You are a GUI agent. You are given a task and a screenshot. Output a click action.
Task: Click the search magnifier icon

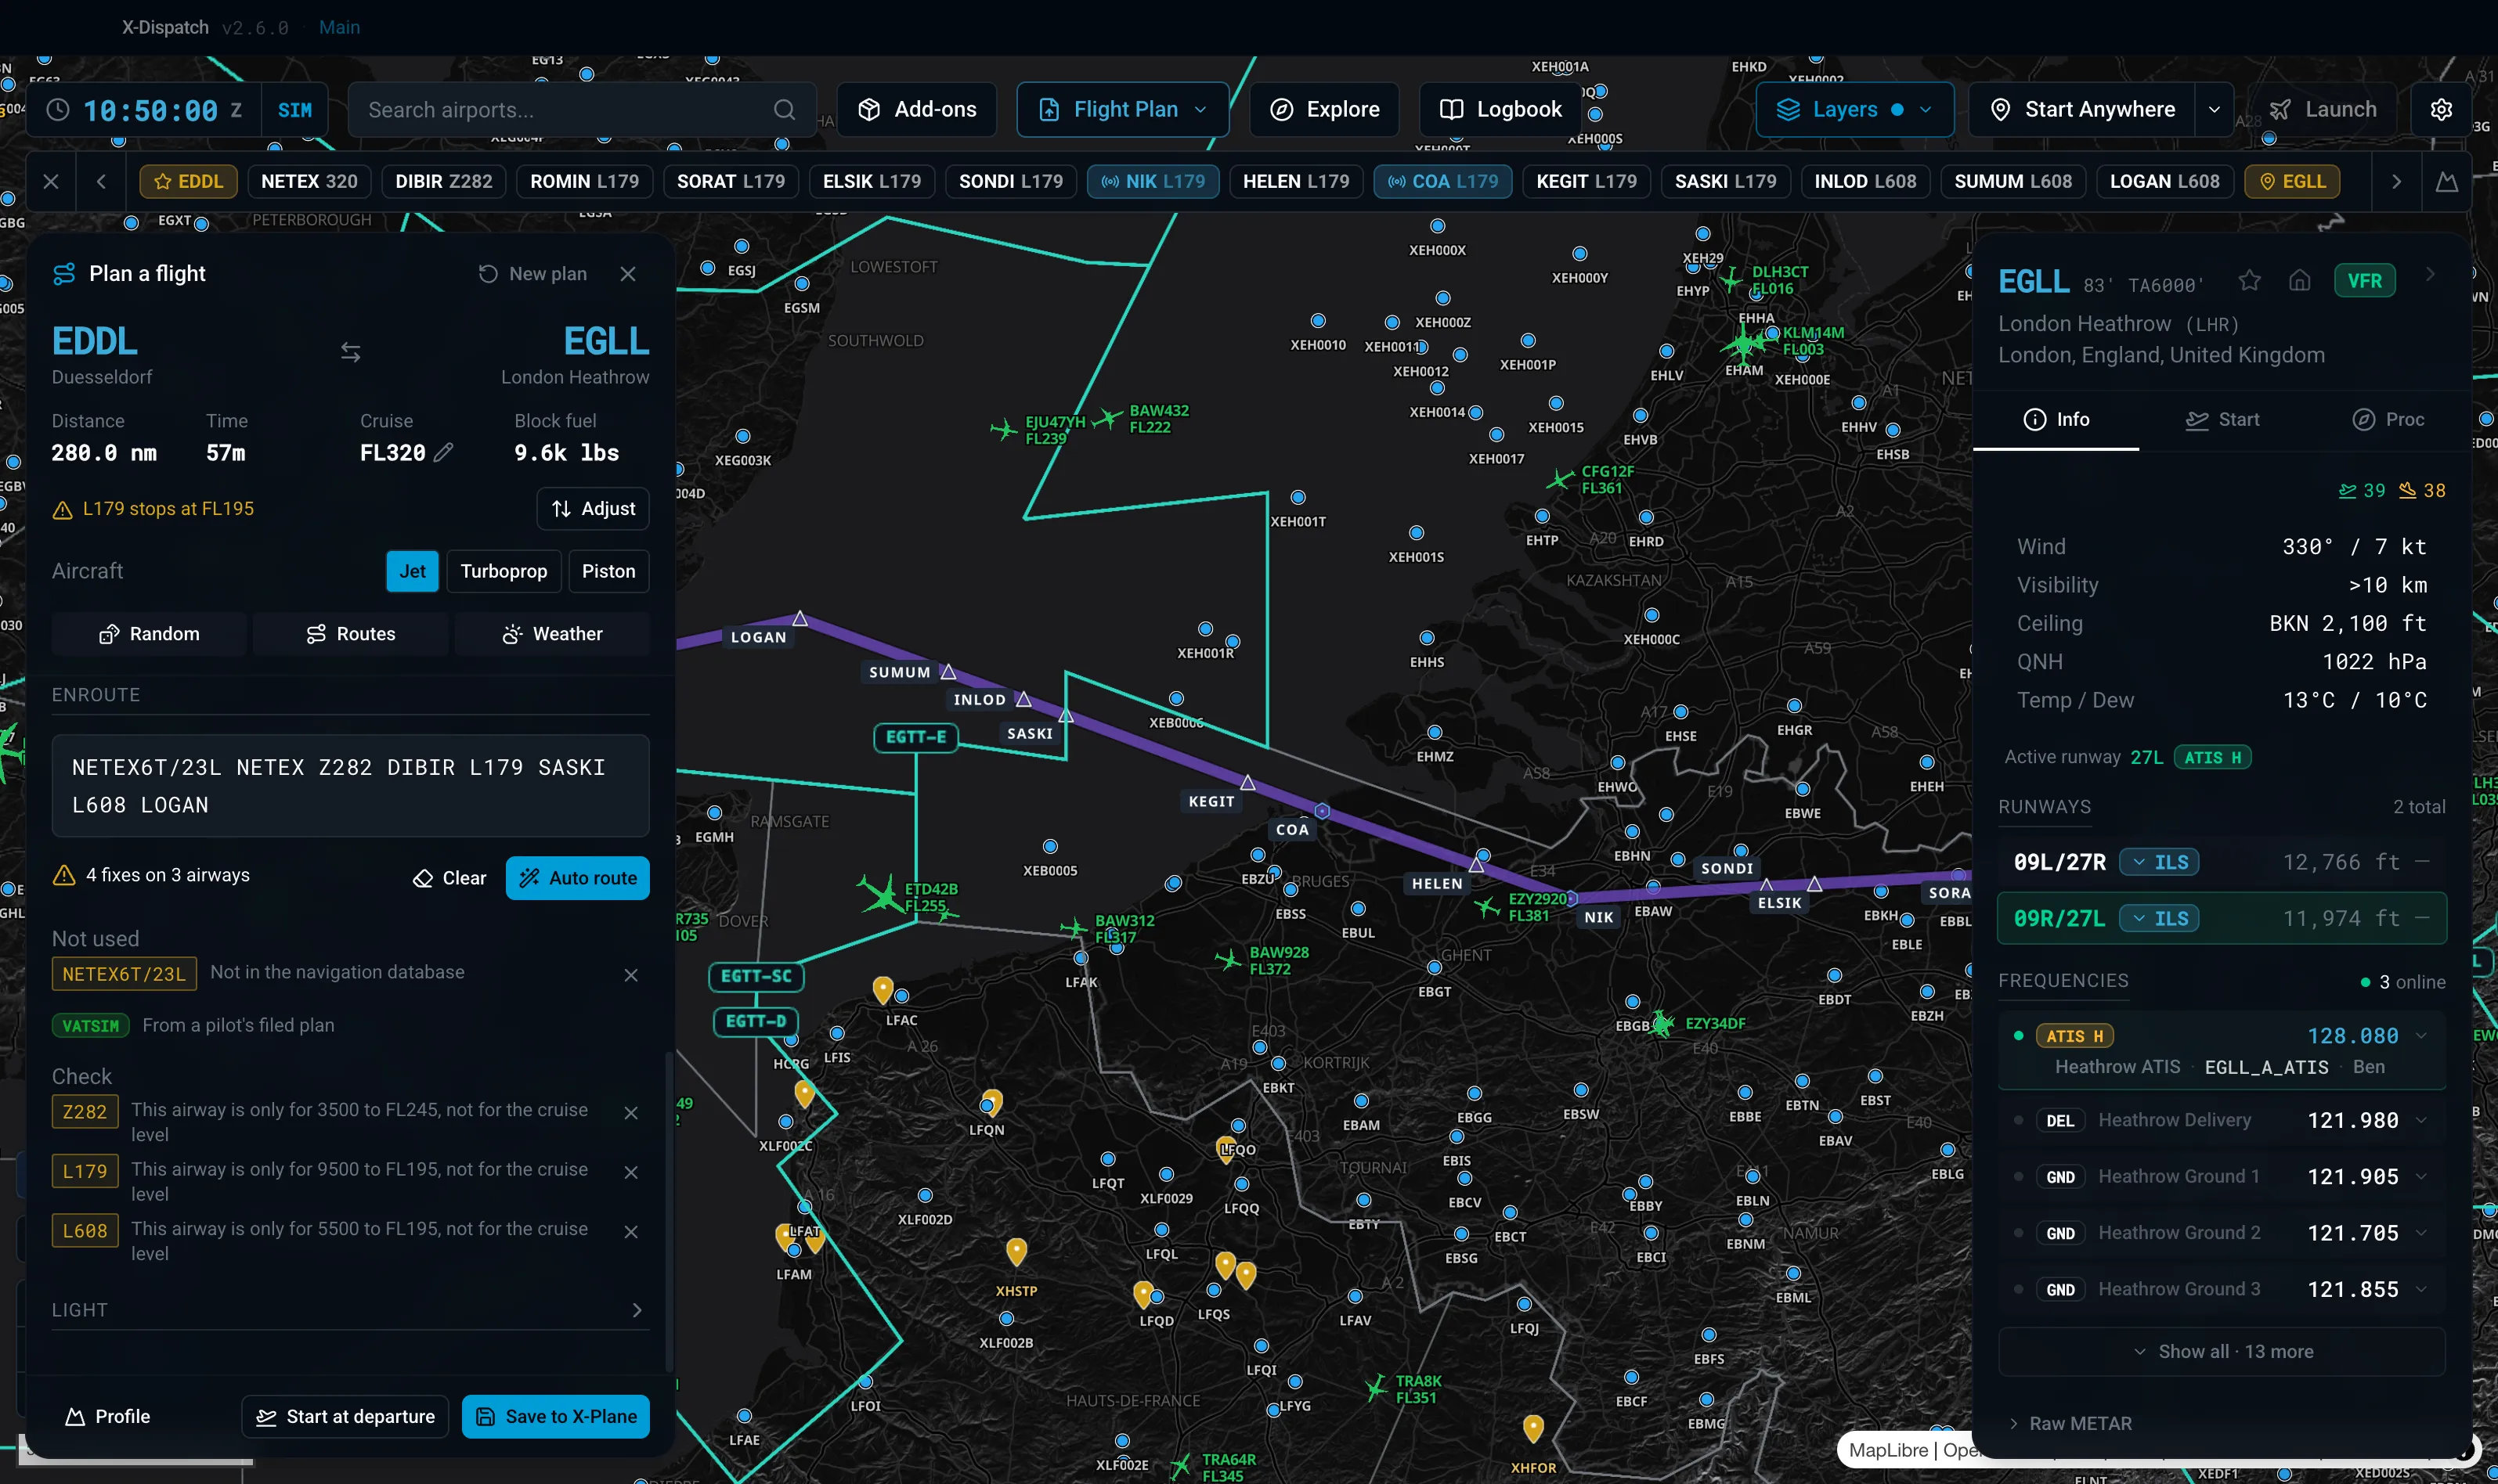(785, 110)
